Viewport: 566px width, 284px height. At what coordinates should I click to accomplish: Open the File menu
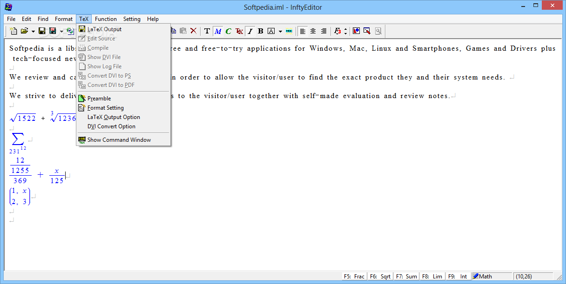11,19
